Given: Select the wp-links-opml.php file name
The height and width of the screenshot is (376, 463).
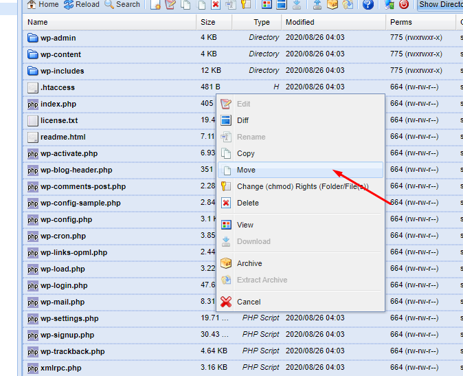Looking at the screenshot, I should tap(74, 253).
